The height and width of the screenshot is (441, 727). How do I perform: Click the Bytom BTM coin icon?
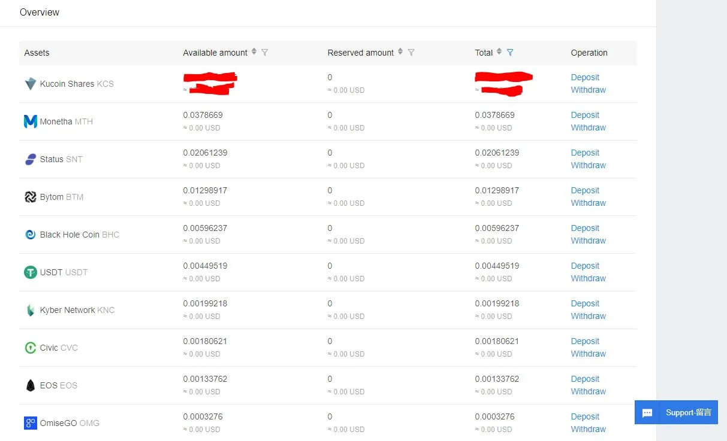[31, 197]
